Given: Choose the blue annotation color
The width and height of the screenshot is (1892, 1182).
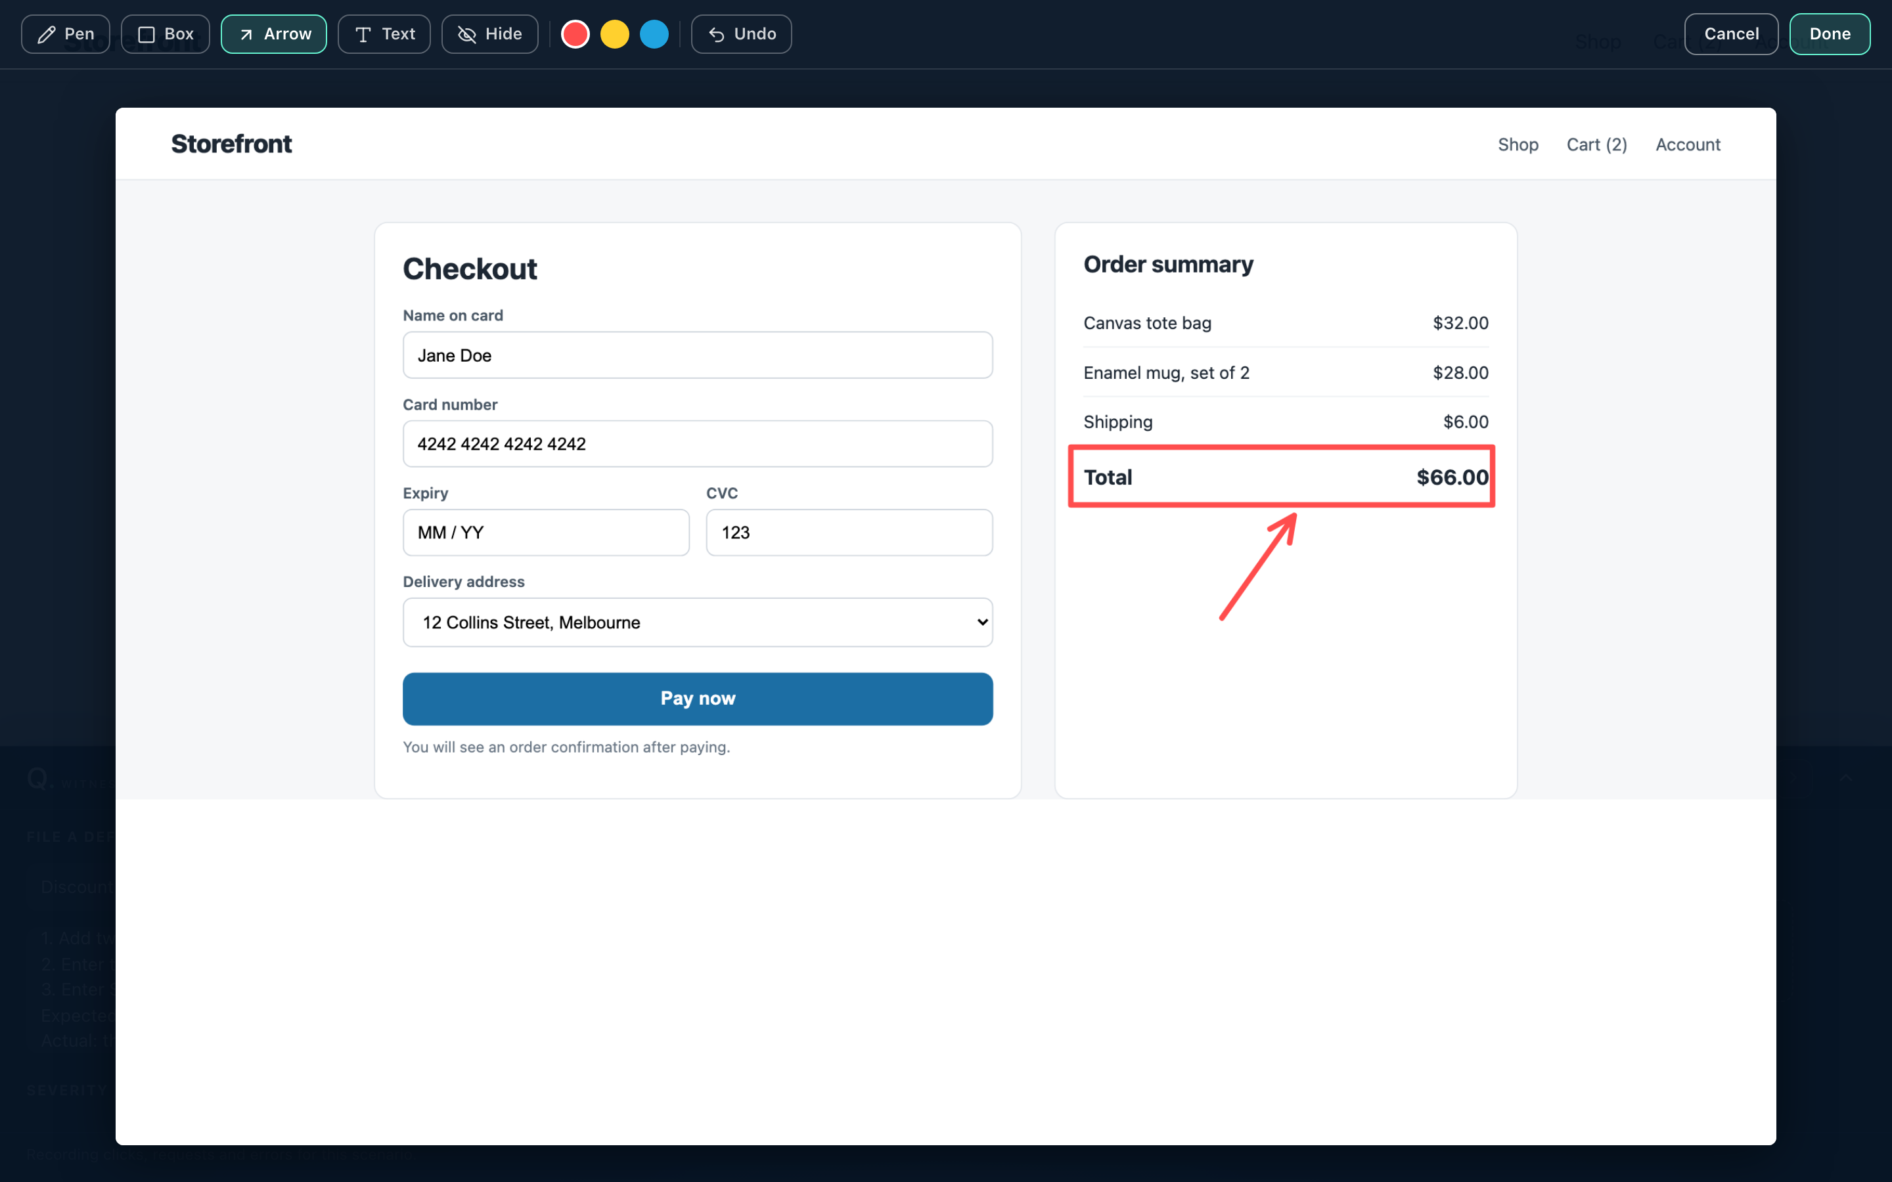Looking at the screenshot, I should (654, 34).
